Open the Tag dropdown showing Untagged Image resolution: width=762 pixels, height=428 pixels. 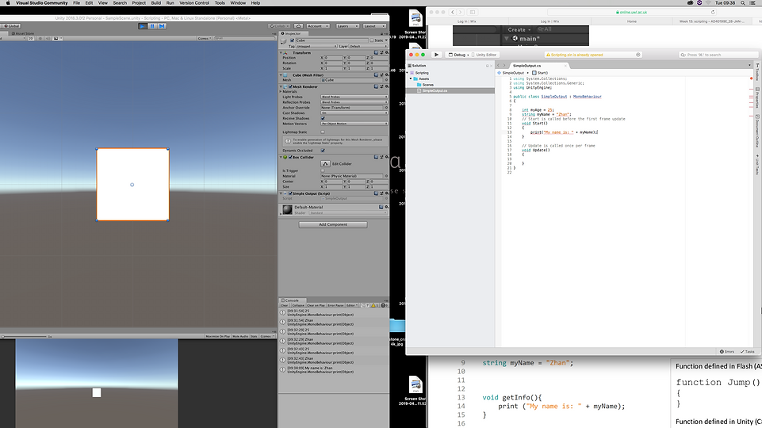click(x=316, y=46)
